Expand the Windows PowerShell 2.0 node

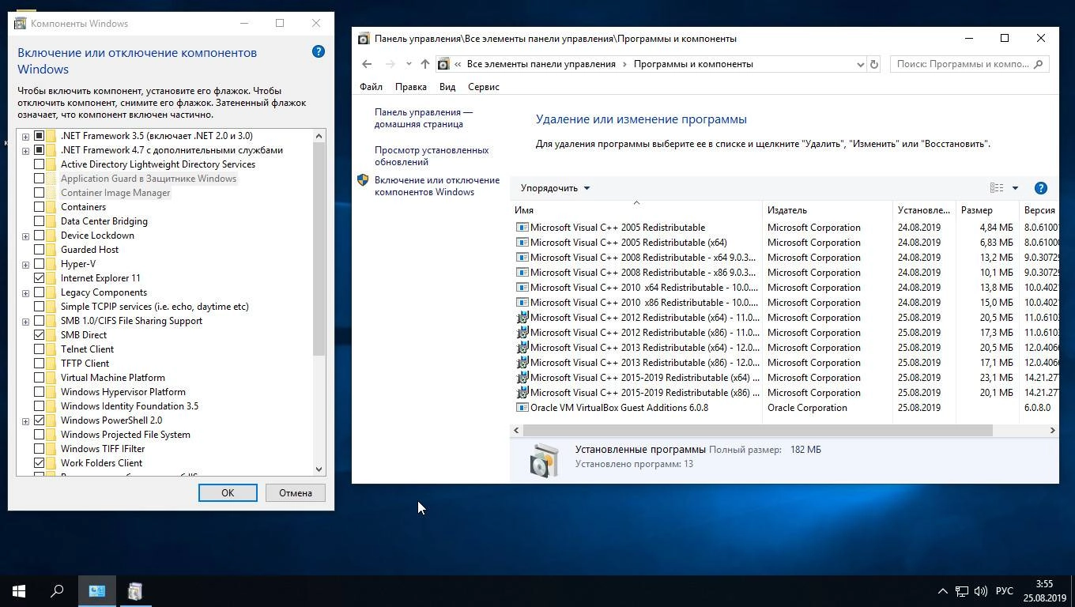click(25, 420)
